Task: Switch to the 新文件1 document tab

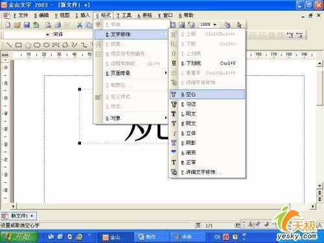Action: click(19, 216)
